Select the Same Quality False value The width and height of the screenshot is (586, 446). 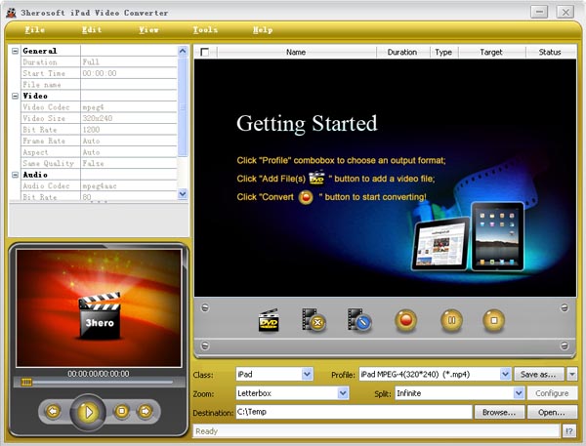[x=129, y=163]
